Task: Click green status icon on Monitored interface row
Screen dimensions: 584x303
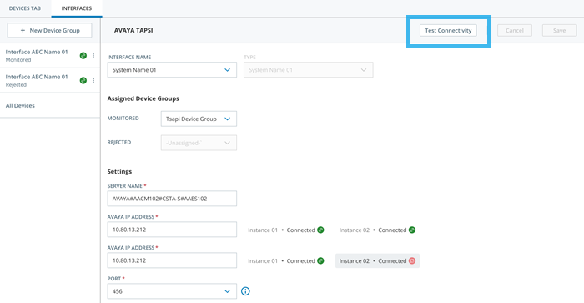Action: point(83,56)
